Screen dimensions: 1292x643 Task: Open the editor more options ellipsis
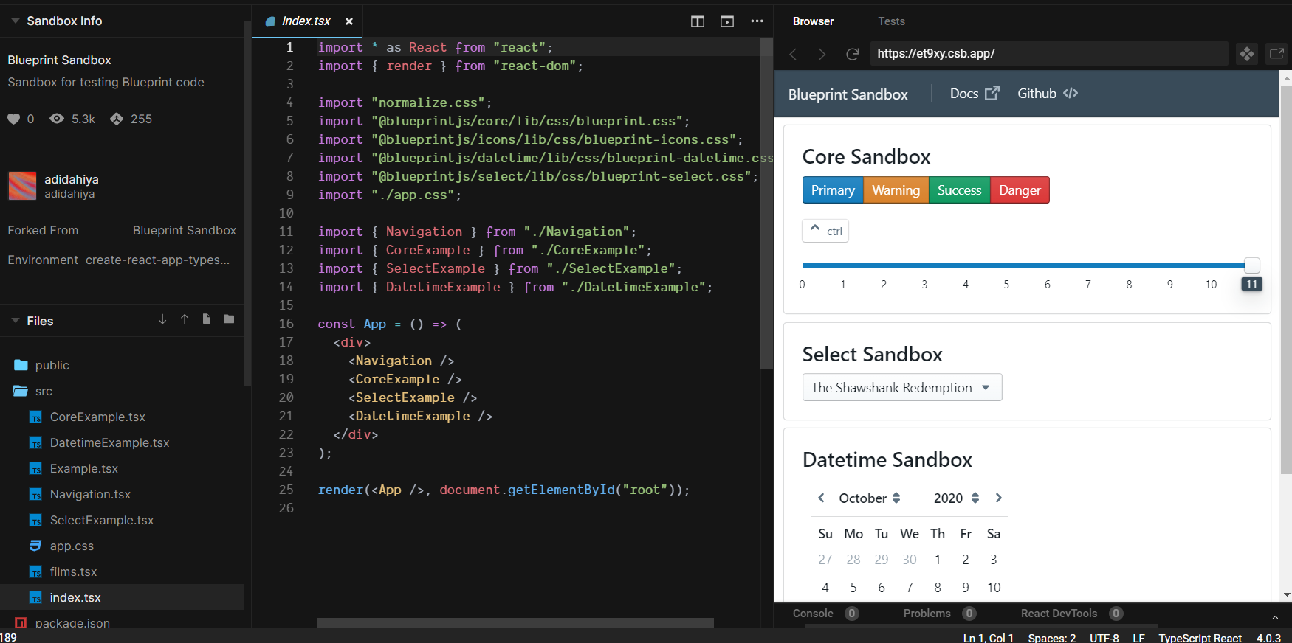pyautogui.click(x=757, y=21)
